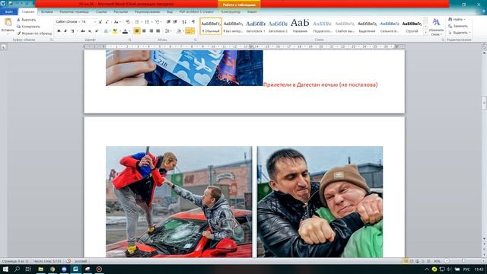The height and width of the screenshot is (274, 487).
Task: Open shading paint bucket
Action: click(179, 31)
